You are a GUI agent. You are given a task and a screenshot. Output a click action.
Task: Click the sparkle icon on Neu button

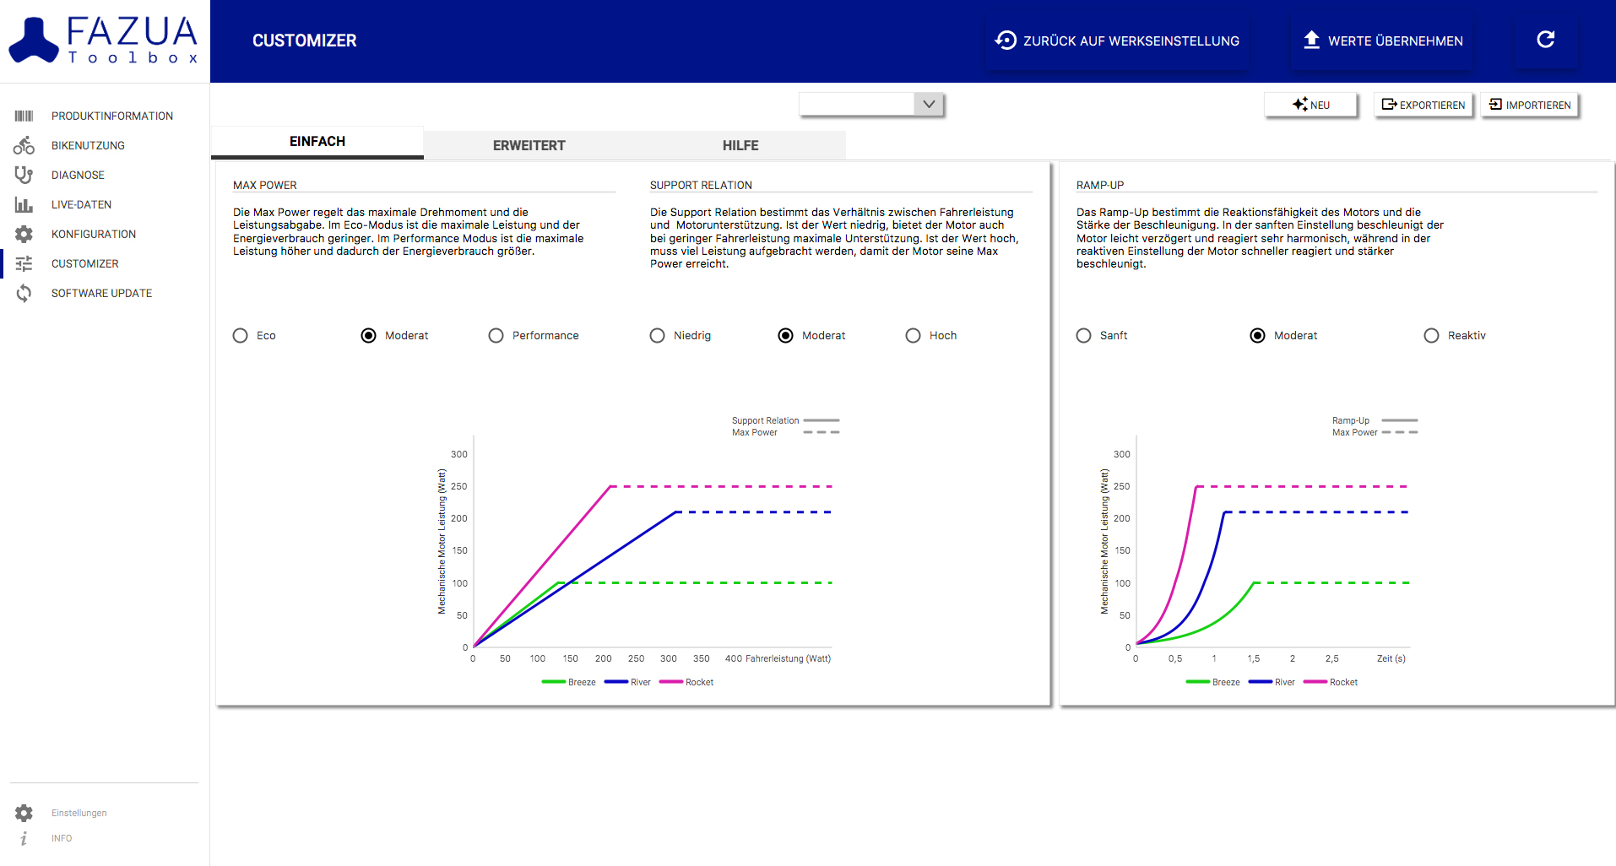(x=1300, y=104)
